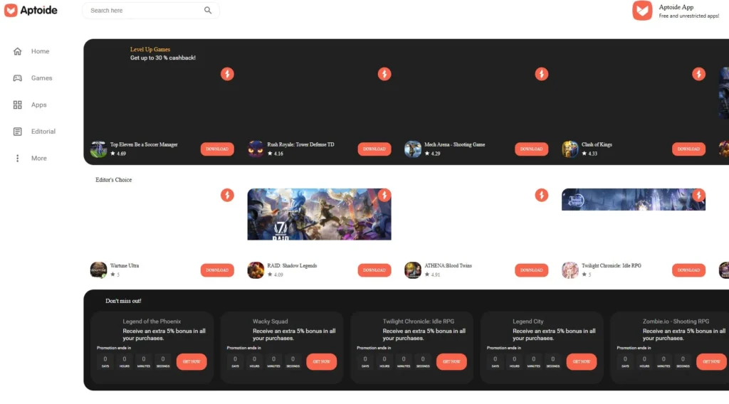Screen dimensions: 729x404
Task: Click Get Now for Zombie.io - Shooting RPG
Action: coord(711,362)
